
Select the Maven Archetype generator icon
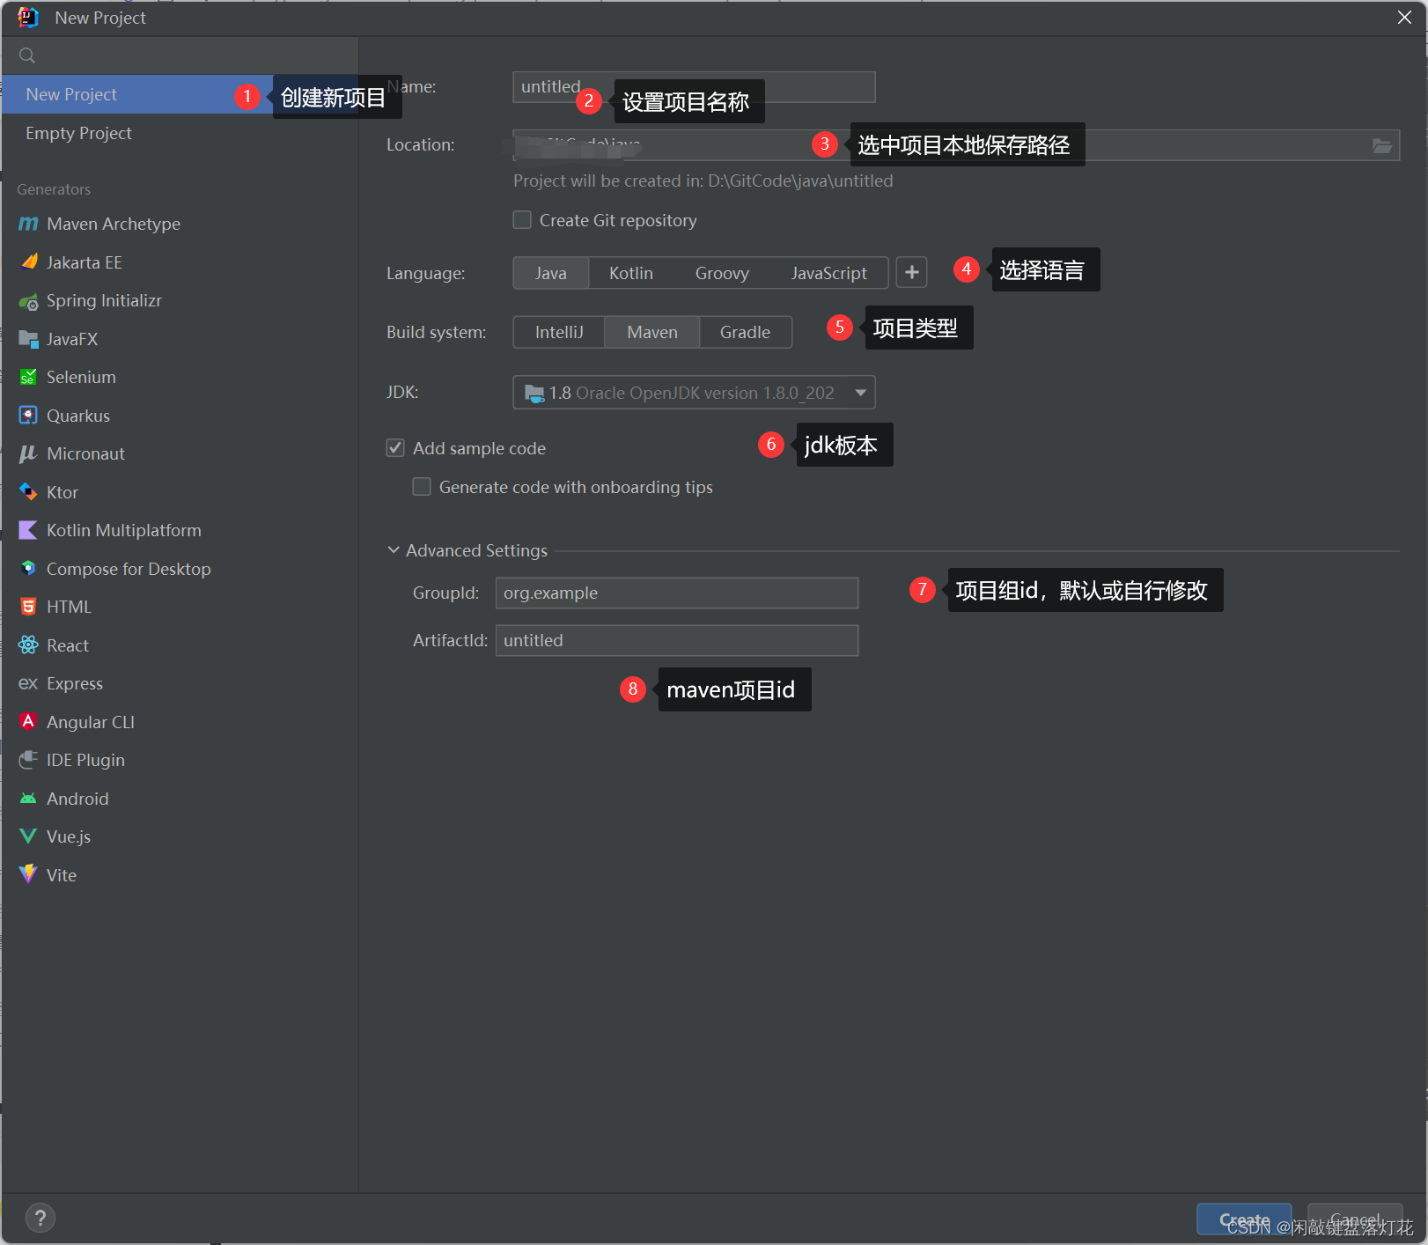pos(28,224)
